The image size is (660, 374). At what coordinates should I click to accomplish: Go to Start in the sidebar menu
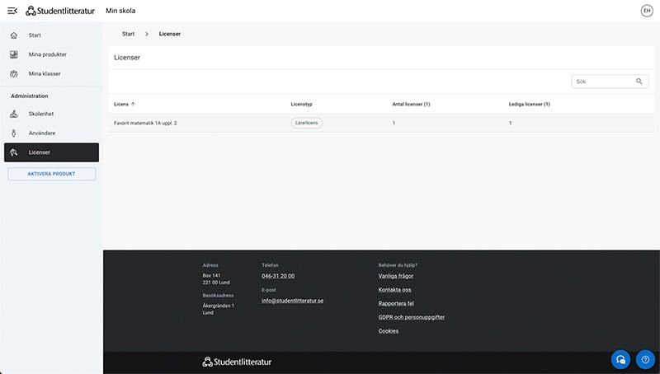coord(51,35)
